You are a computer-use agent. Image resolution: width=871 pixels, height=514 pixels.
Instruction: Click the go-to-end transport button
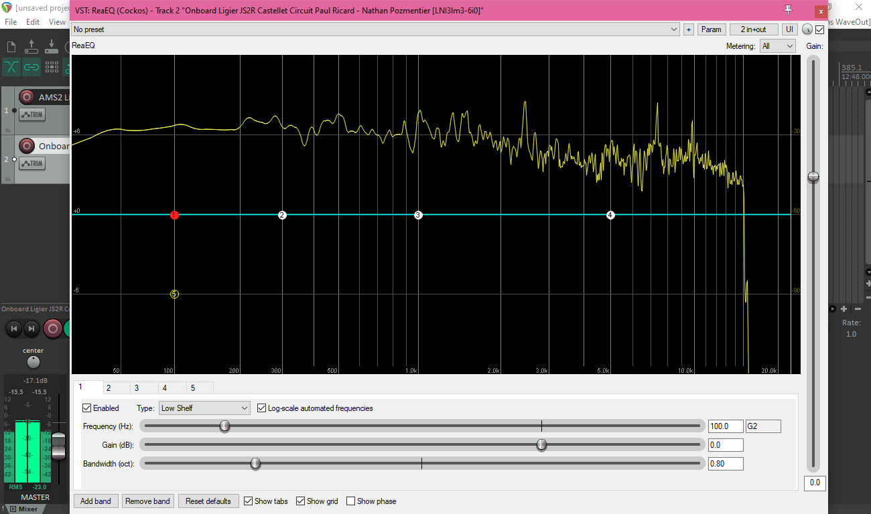31,329
